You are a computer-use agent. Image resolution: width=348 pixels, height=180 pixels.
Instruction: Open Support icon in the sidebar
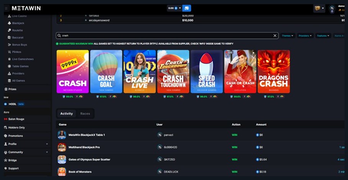click(x=5, y=168)
